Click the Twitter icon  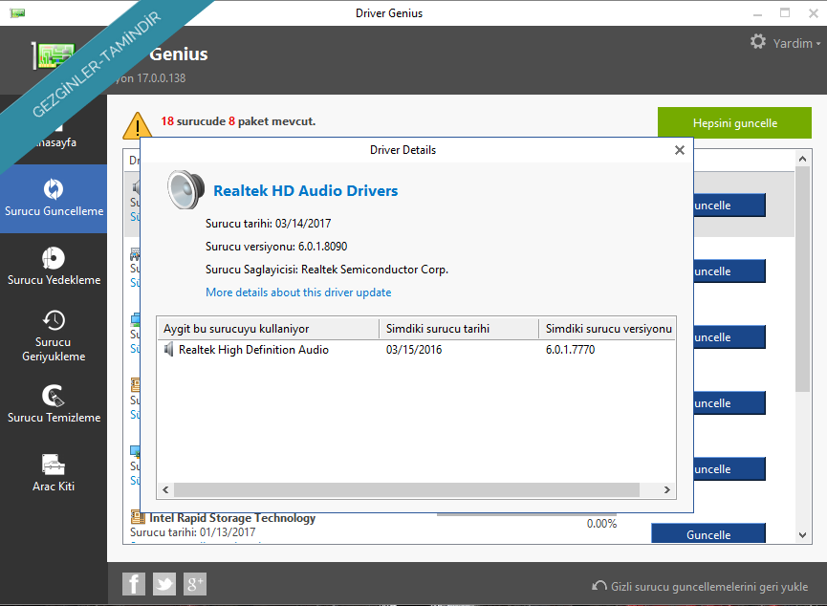point(164,584)
